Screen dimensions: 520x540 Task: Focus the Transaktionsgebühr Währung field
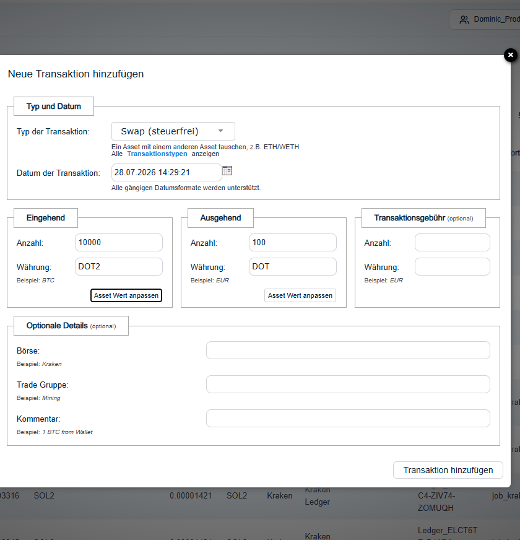(x=453, y=266)
